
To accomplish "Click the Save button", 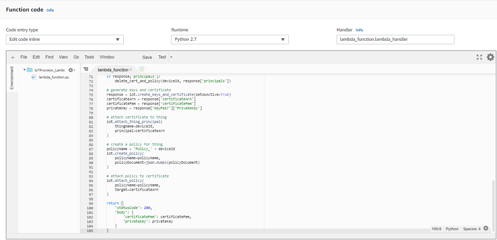I will click(x=147, y=57).
